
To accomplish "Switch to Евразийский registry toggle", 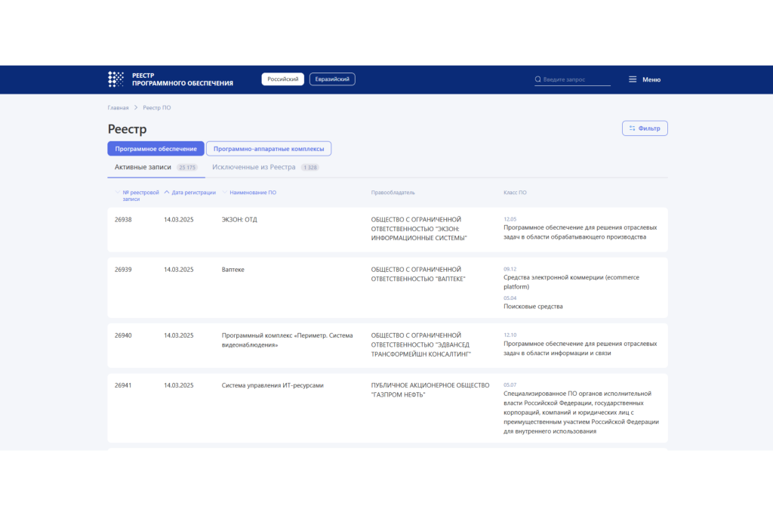I will (x=332, y=79).
